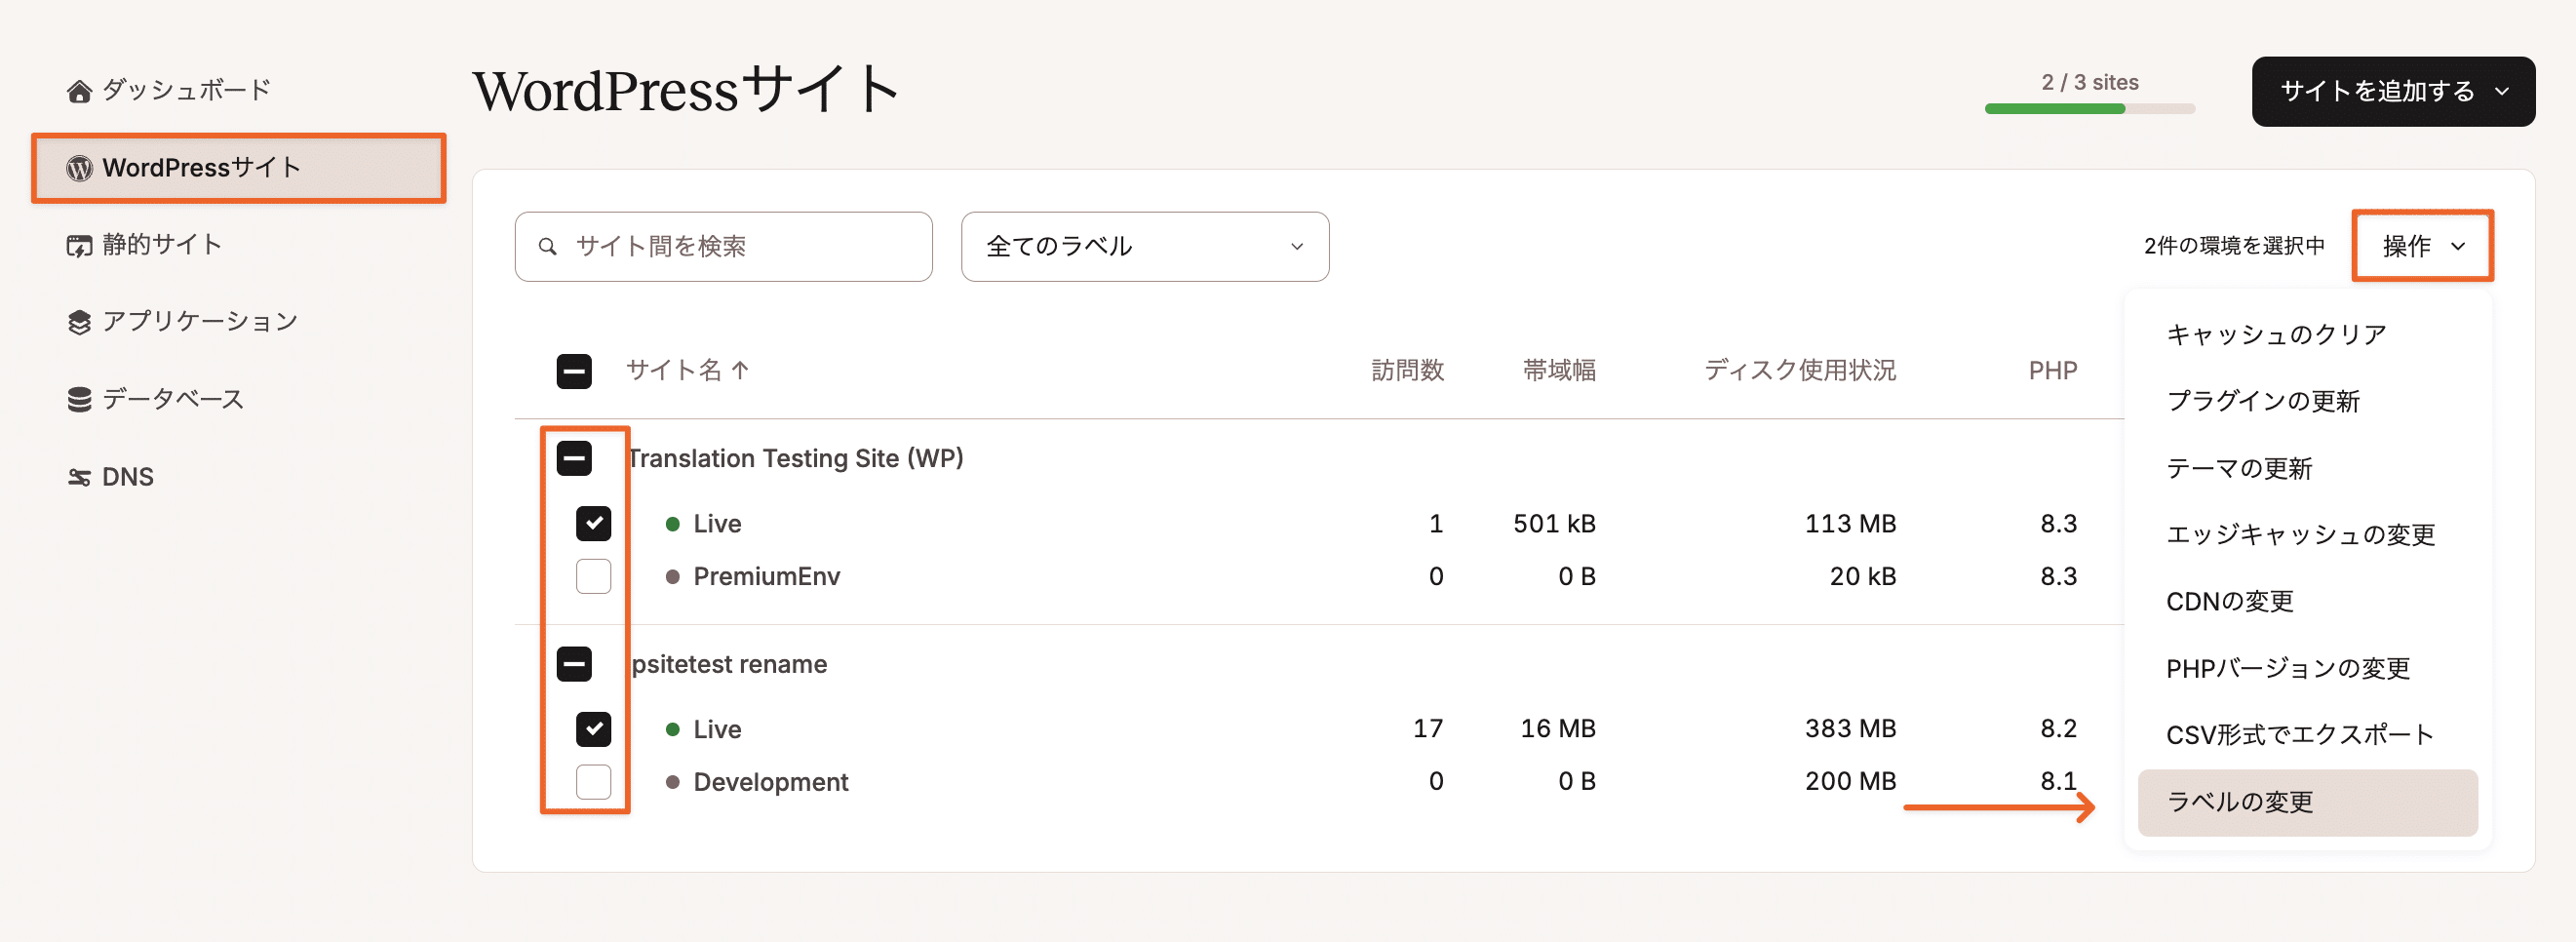
Task: Choose CSV形式でエクスポート option
Action: 2300,734
